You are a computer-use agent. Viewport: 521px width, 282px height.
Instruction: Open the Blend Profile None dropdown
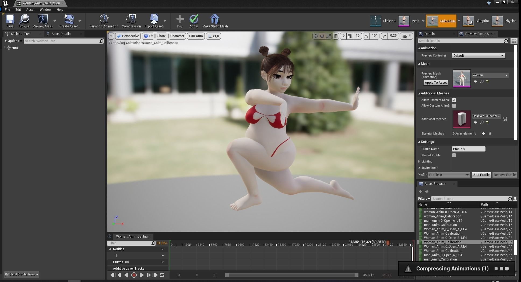[22, 274]
